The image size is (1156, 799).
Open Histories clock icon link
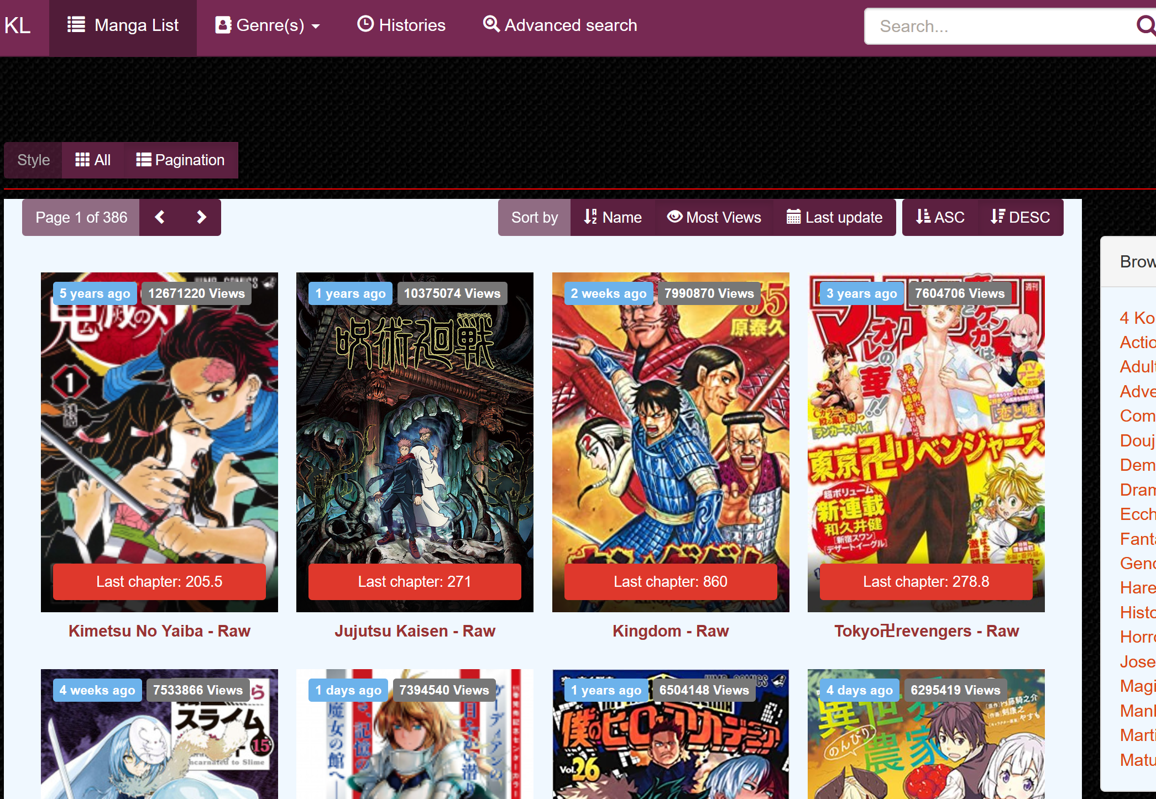(x=401, y=25)
